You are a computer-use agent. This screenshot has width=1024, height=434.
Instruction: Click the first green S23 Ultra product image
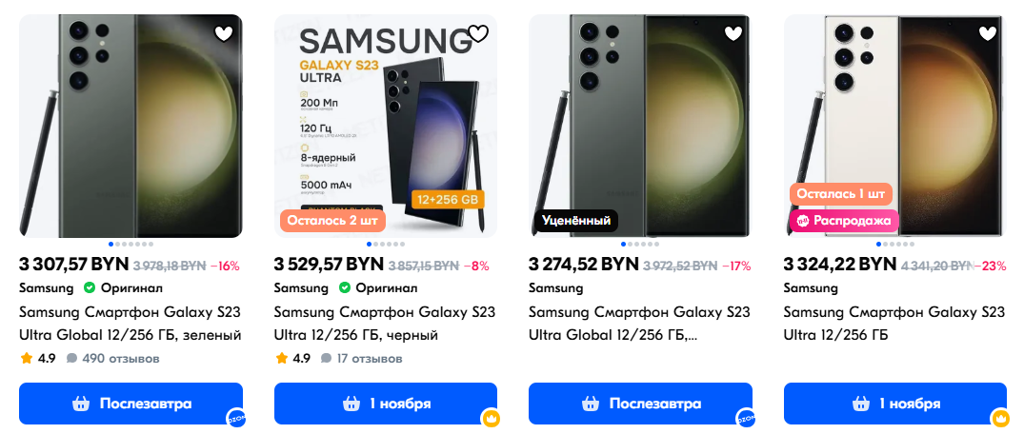tap(131, 124)
